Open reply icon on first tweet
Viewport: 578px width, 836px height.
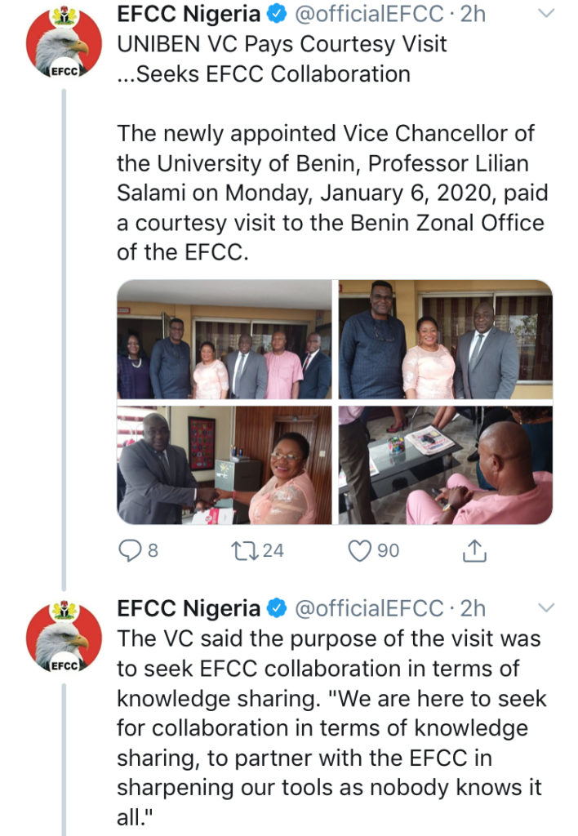130,551
